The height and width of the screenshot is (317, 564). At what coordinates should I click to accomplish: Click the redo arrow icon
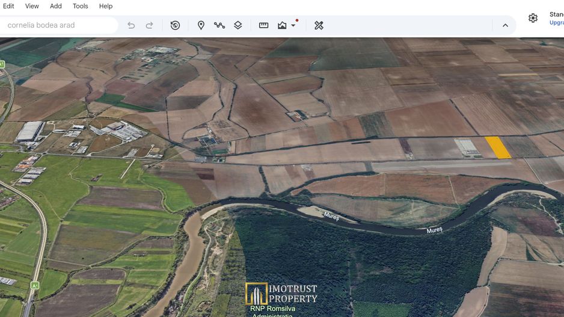(149, 25)
